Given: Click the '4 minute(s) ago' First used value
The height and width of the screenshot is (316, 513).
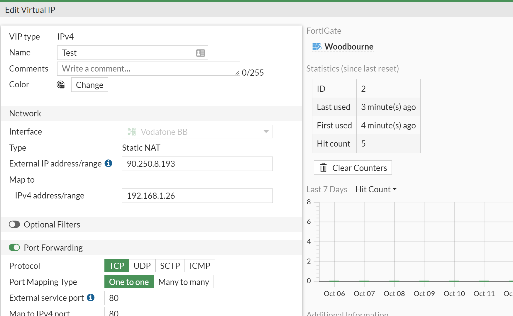Looking at the screenshot, I should click(388, 125).
